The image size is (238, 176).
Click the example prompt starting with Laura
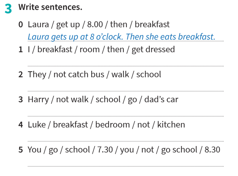[99, 25]
